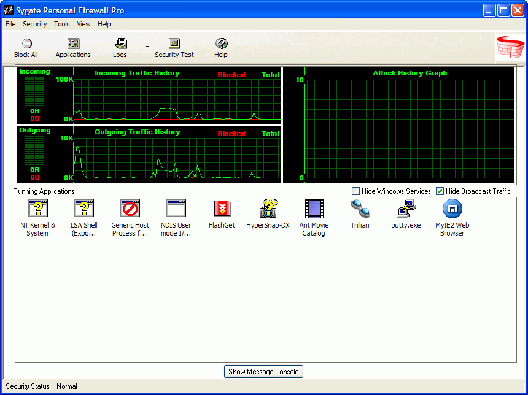The image size is (528, 395).
Task: Select the MyIE2 Web Browser icon
Action: [x=452, y=210]
